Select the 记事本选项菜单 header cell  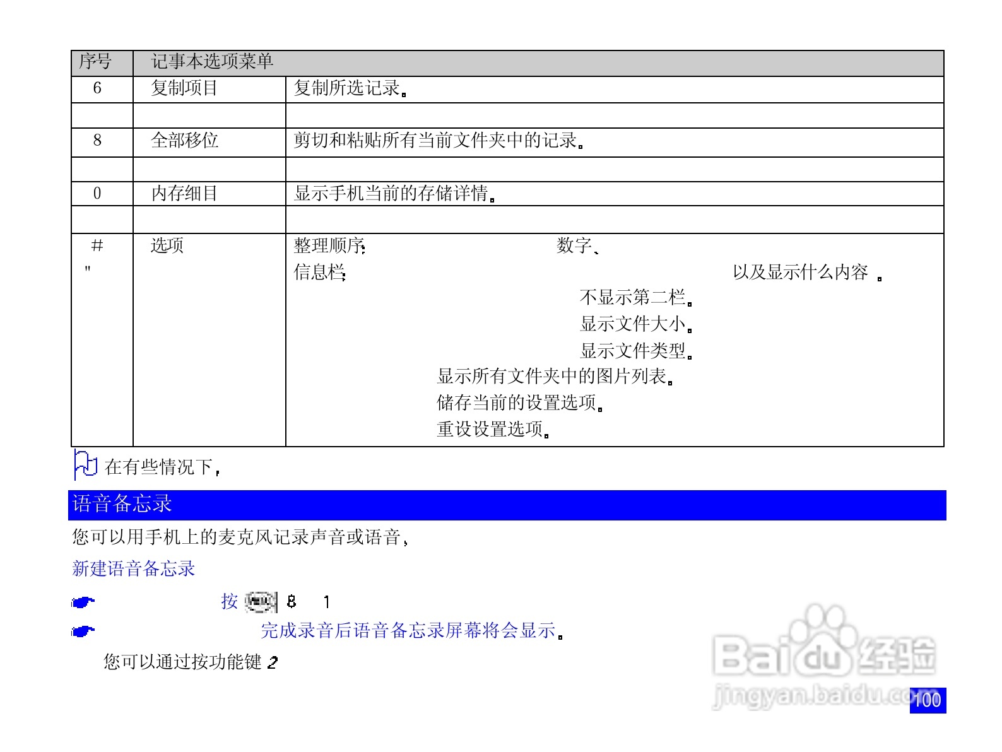point(538,63)
